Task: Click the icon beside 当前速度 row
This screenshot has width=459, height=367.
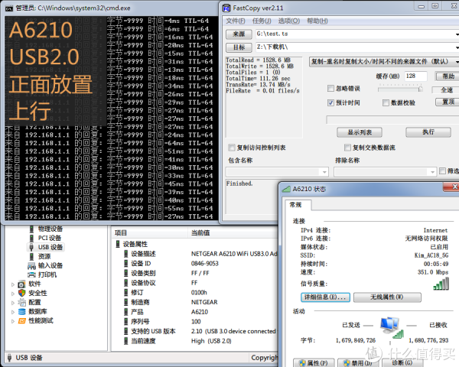Action: click(x=126, y=341)
